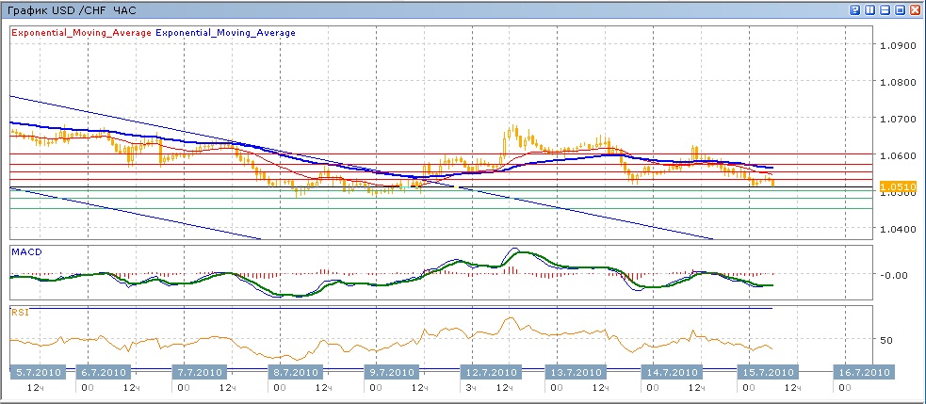Close the USD/CHF chart window
The height and width of the screenshot is (404, 926).
[x=915, y=10]
